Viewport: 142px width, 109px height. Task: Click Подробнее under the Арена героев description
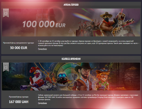[42, 49]
